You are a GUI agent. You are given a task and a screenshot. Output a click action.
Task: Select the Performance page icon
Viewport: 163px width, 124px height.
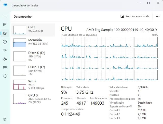click(5, 33)
